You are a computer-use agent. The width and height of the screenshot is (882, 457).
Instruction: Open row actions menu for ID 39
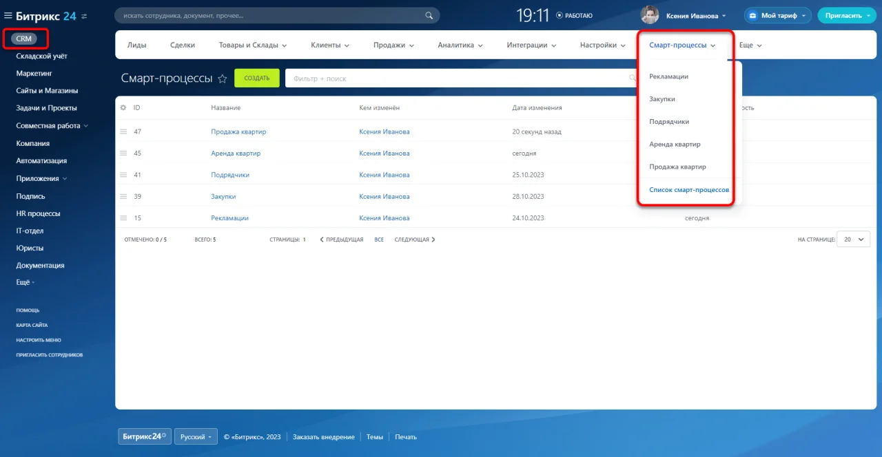coord(123,196)
